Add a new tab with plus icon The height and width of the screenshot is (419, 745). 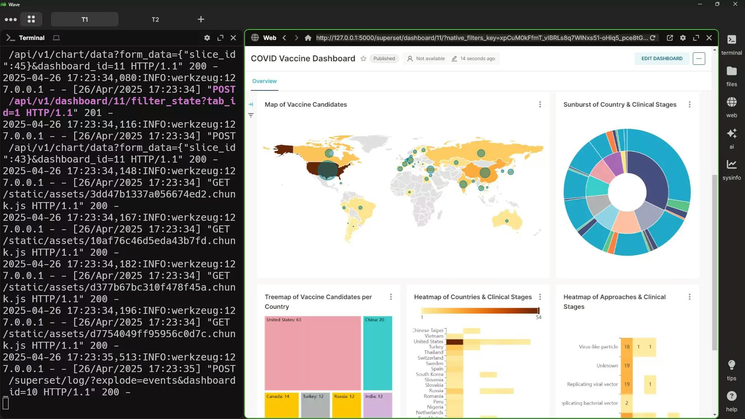(x=201, y=19)
